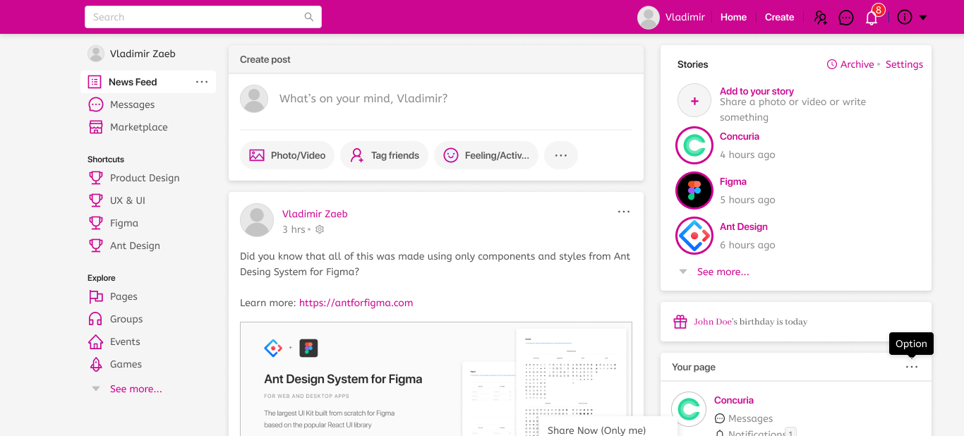The width and height of the screenshot is (964, 436).
Task: Click the birthday gift icon
Action: tap(680, 322)
